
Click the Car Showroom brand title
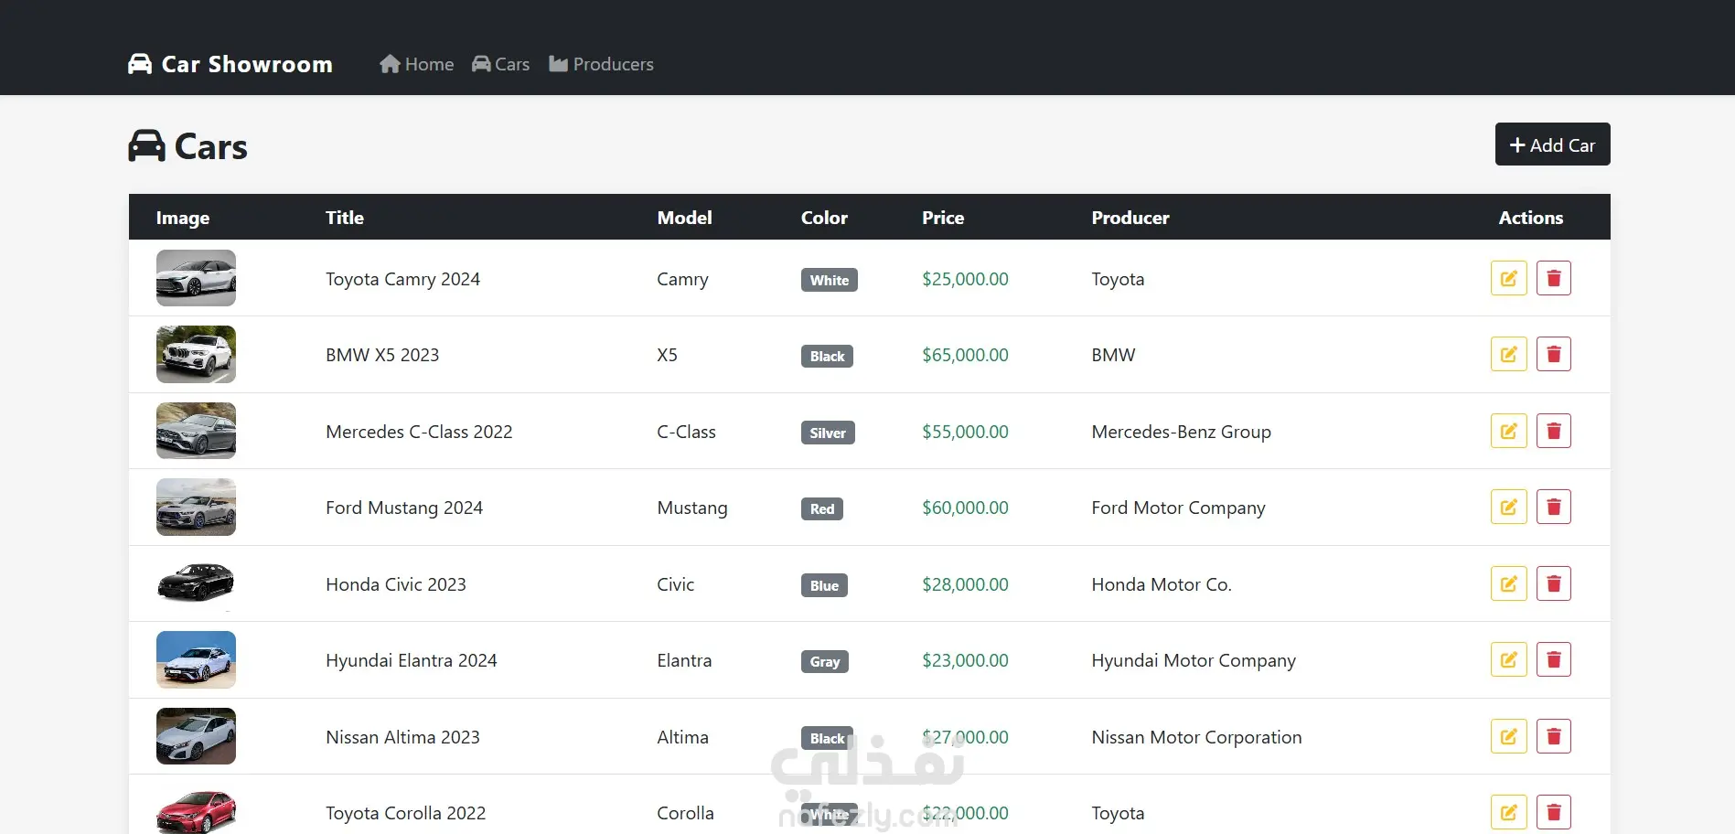pos(247,64)
